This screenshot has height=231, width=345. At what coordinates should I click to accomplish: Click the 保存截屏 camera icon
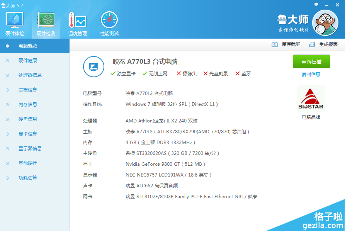275,44
